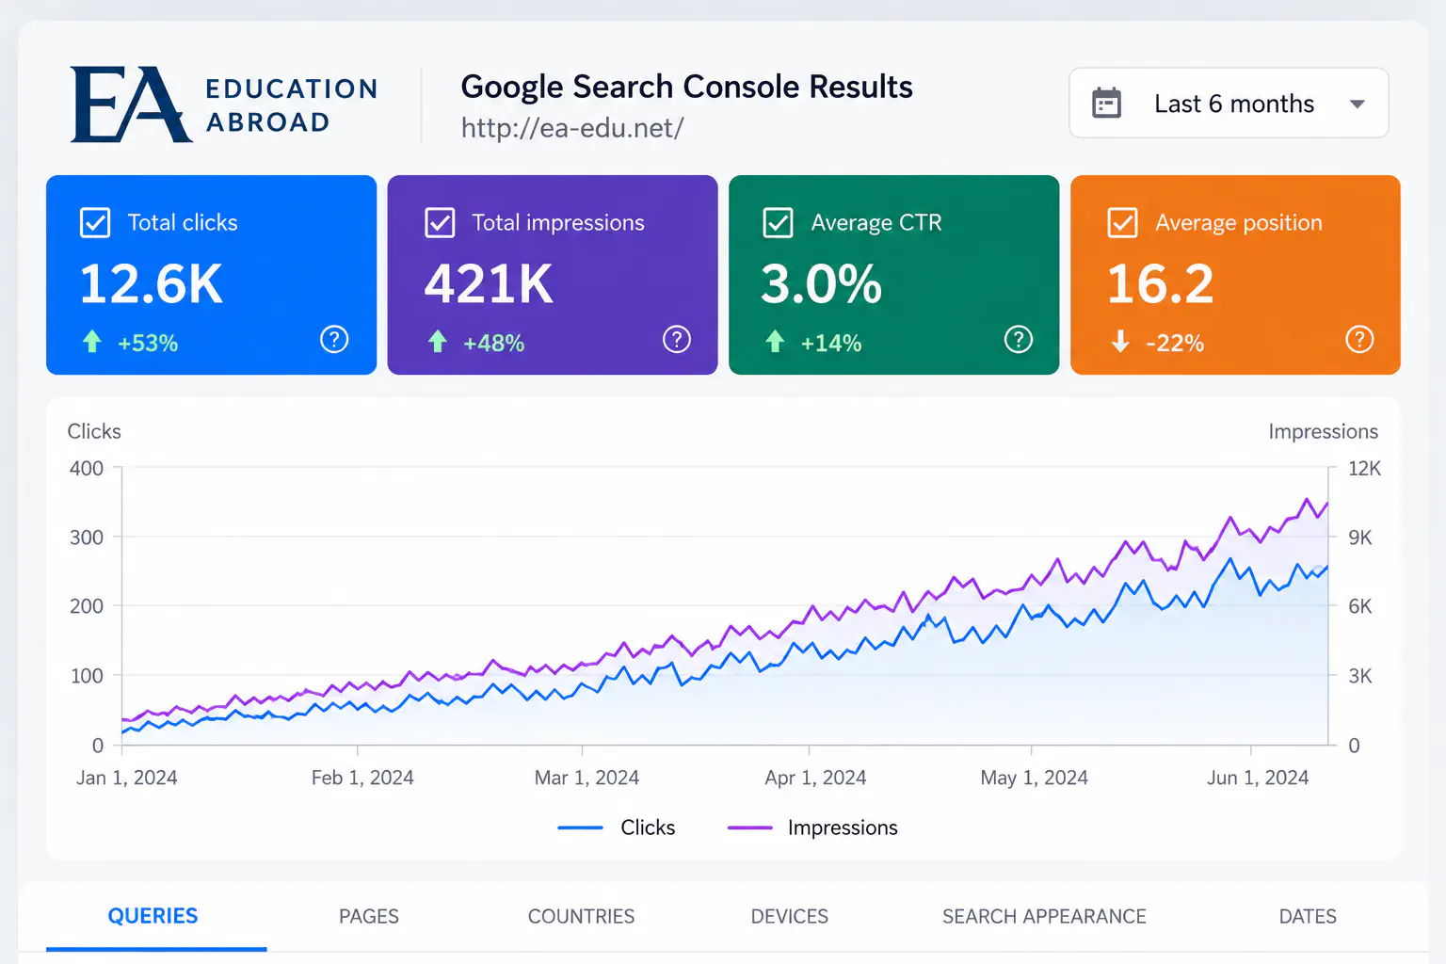This screenshot has height=964, width=1446.
Task: Click green up arrow beside +53%
Action: coord(92,341)
